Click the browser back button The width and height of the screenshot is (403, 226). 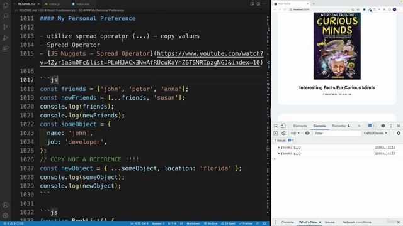275,9
